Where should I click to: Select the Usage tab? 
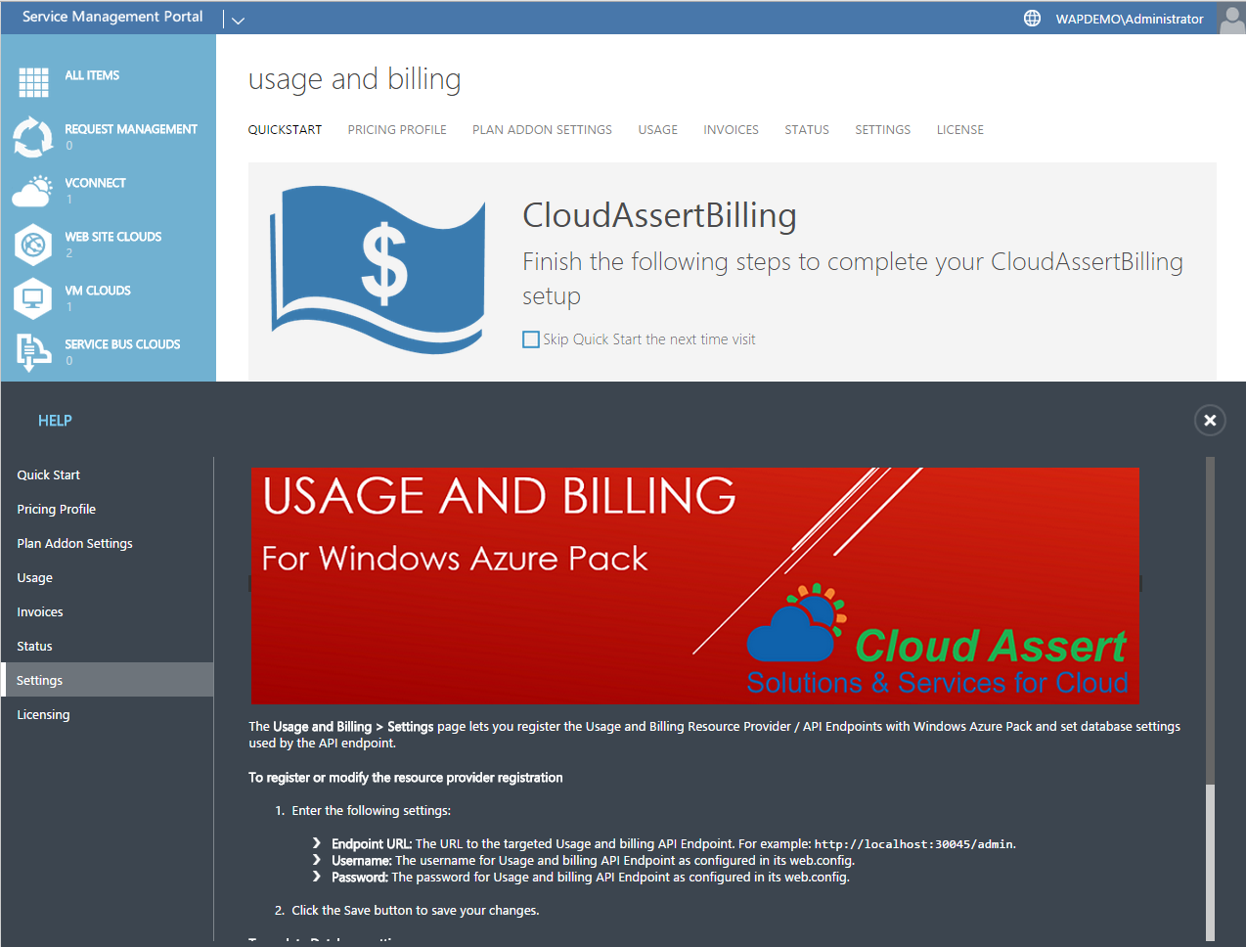click(658, 129)
